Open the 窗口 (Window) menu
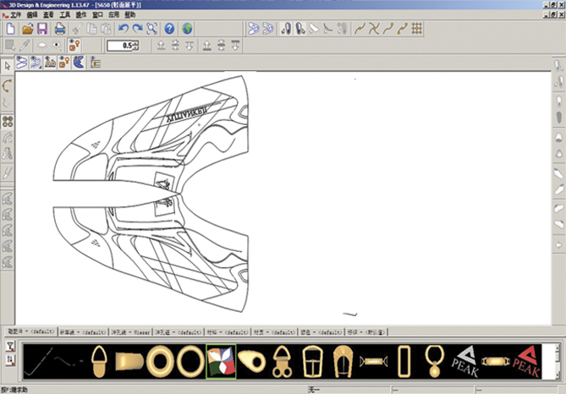The image size is (566, 394). click(97, 14)
